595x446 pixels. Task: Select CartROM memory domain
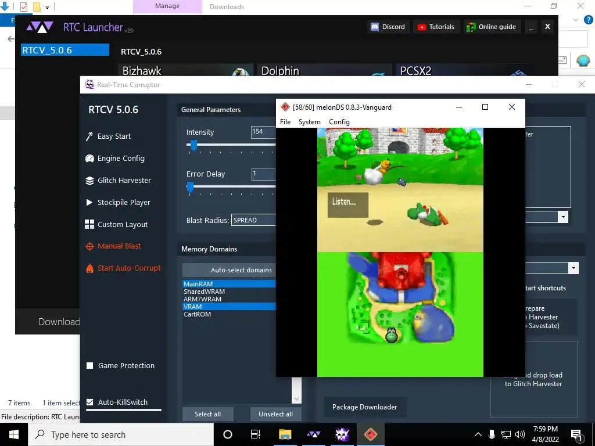[x=229, y=314]
